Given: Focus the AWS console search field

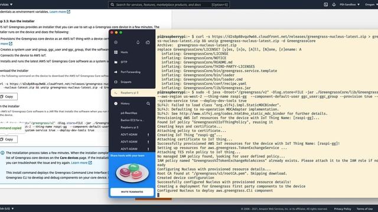Looking at the screenshot, I should pyautogui.click(x=169, y=5).
